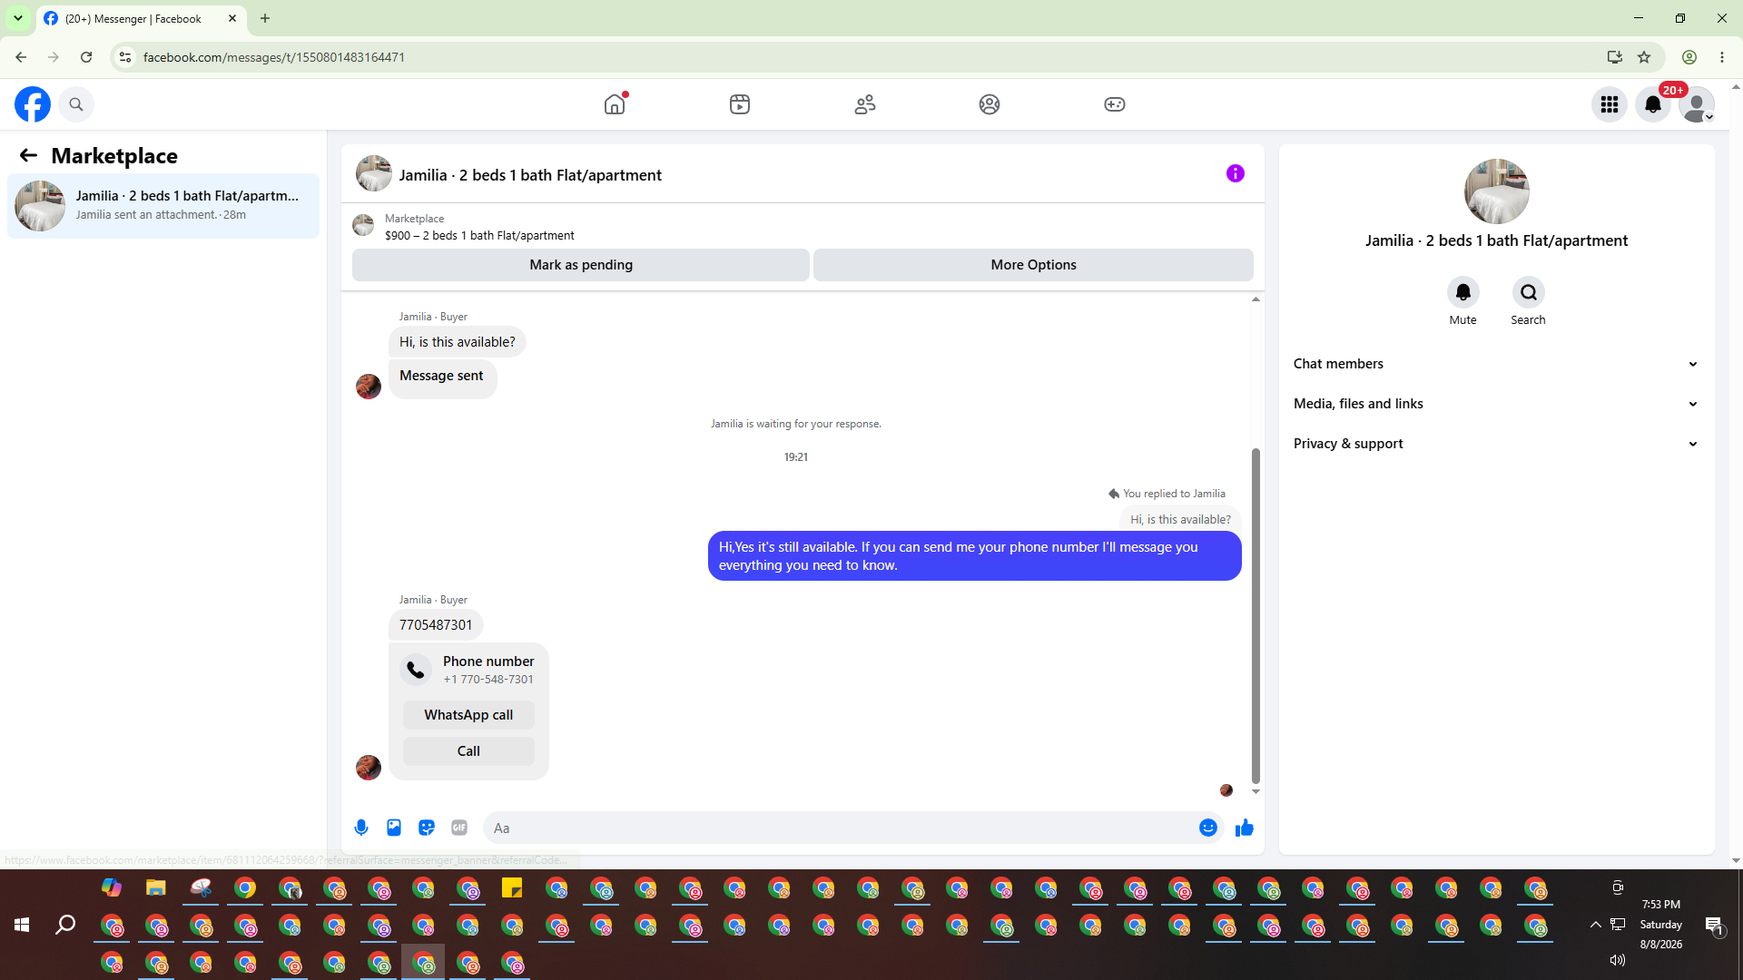
Task: Go back using the Marketplace arrow
Action: point(28,156)
